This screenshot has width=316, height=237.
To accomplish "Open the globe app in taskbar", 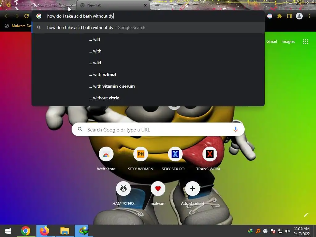I will [x=84, y=231].
